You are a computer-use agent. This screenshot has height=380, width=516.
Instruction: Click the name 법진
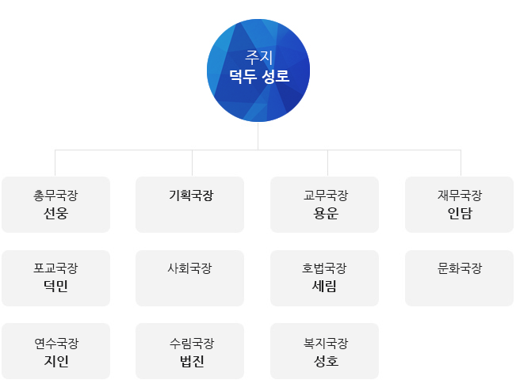190,361
